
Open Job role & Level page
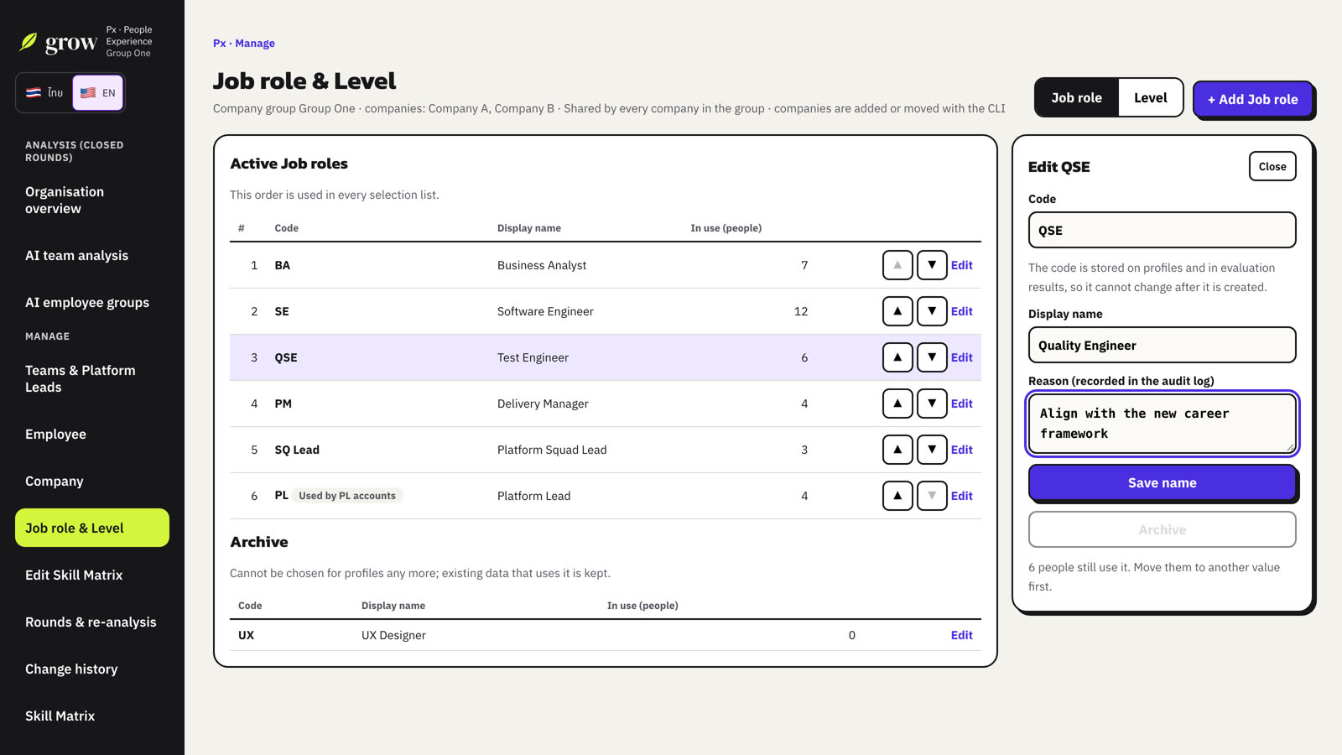(92, 528)
